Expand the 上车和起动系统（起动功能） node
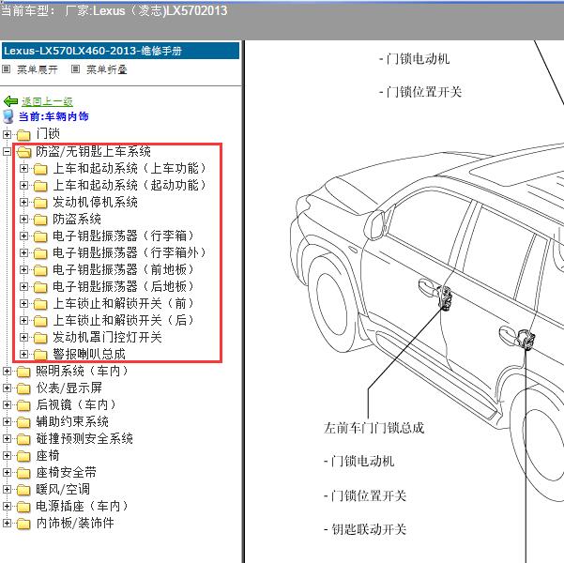This screenshot has width=564, height=563. [x=23, y=185]
